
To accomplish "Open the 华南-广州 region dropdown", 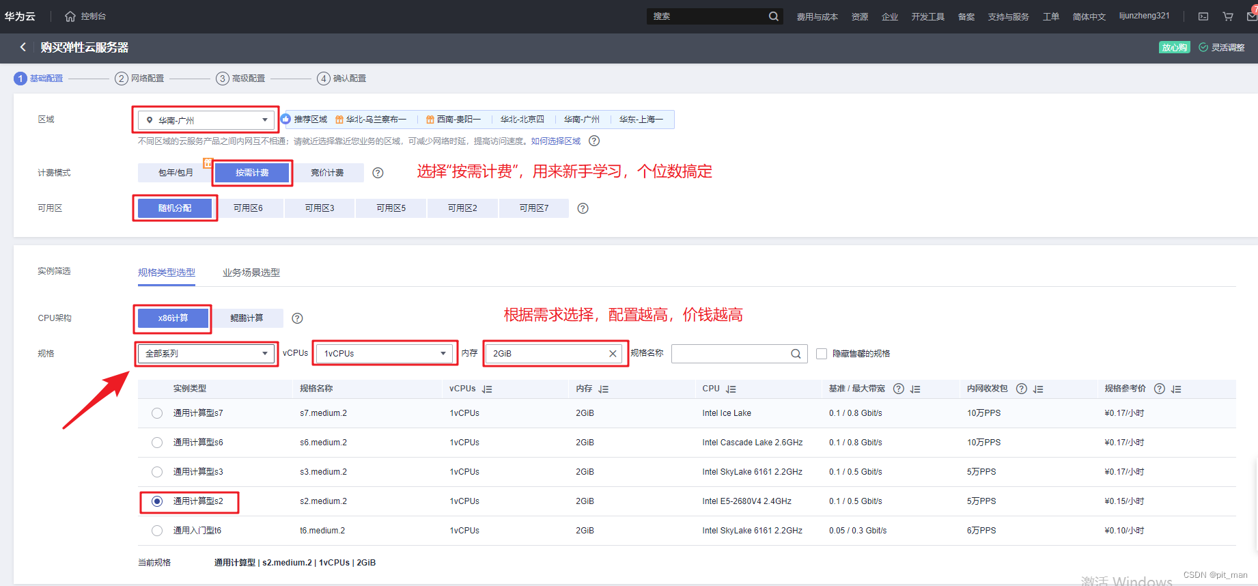I will pos(206,120).
